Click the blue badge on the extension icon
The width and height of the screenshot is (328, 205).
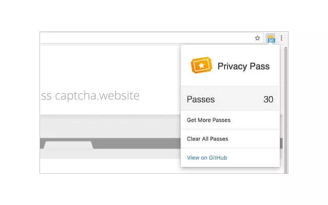272,40
